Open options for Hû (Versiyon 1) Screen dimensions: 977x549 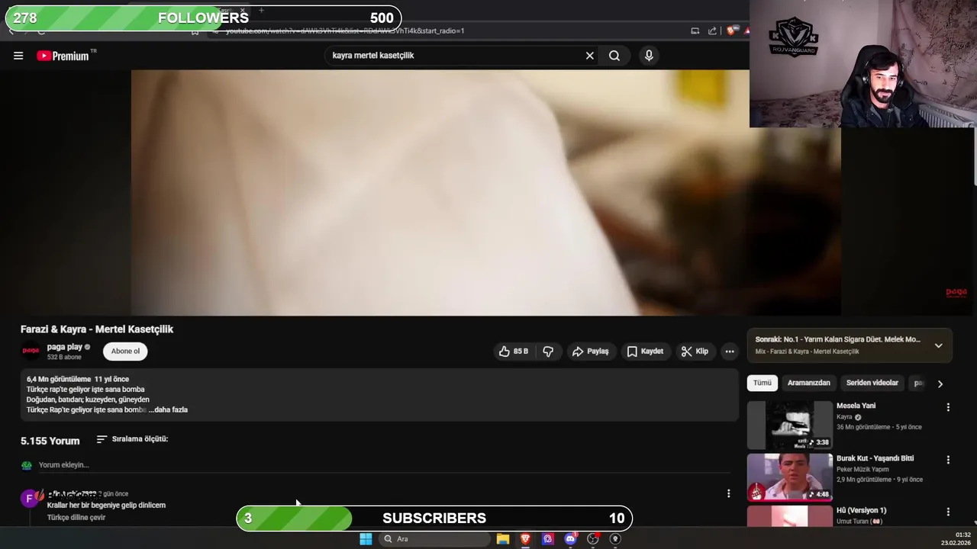(948, 512)
